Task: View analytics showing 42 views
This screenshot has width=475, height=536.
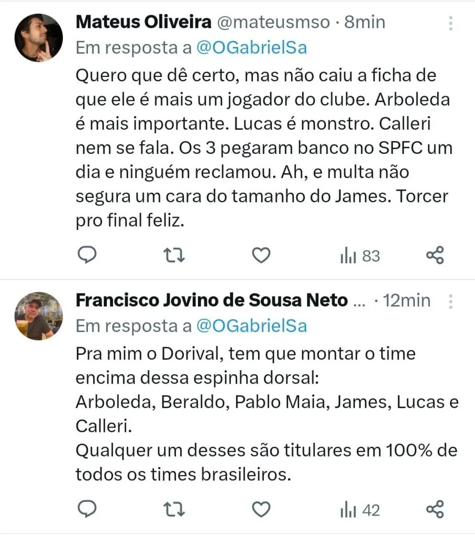Action: [360, 510]
